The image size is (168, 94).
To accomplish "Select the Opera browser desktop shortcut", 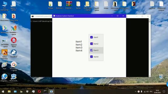I will (x=14, y=42).
